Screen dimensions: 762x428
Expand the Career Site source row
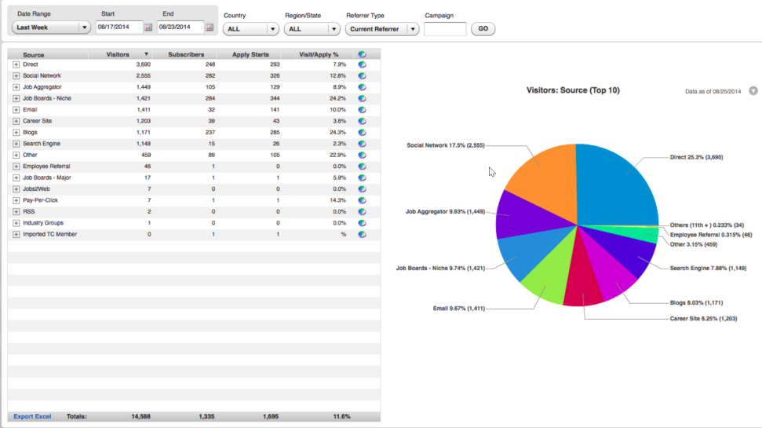click(x=16, y=121)
